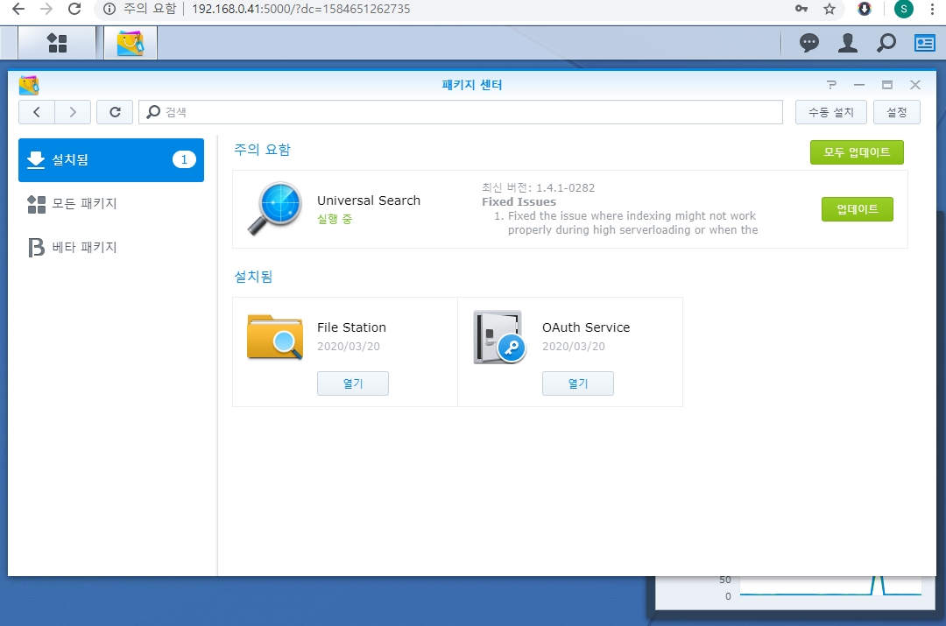946x626 pixels.
Task: Click the 실행 중 status text
Action: pos(335,219)
